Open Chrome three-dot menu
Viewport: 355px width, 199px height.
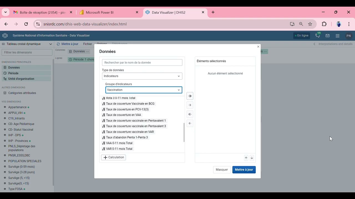coord(349,24)
